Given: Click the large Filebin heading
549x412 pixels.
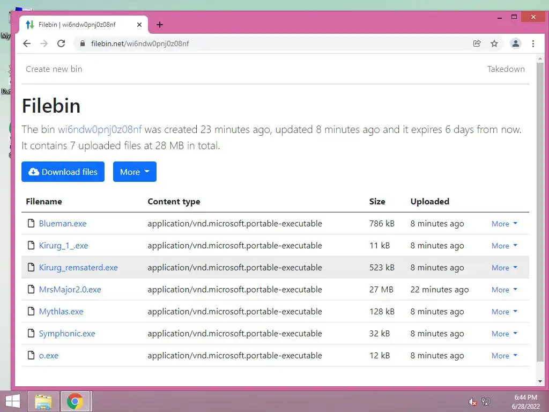Looking at the screenshot, I should (x=51, y=106).
